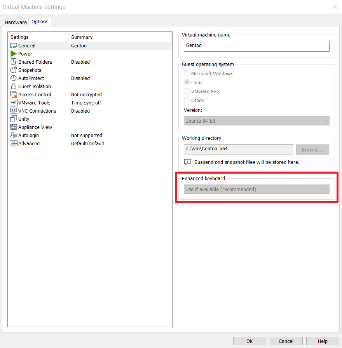Select the General settings row

[90, 45]
